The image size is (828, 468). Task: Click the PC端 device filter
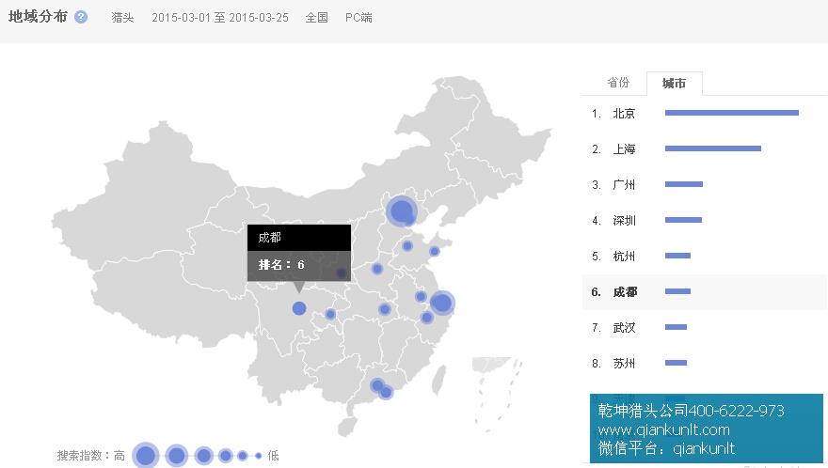tap(358, 17)
